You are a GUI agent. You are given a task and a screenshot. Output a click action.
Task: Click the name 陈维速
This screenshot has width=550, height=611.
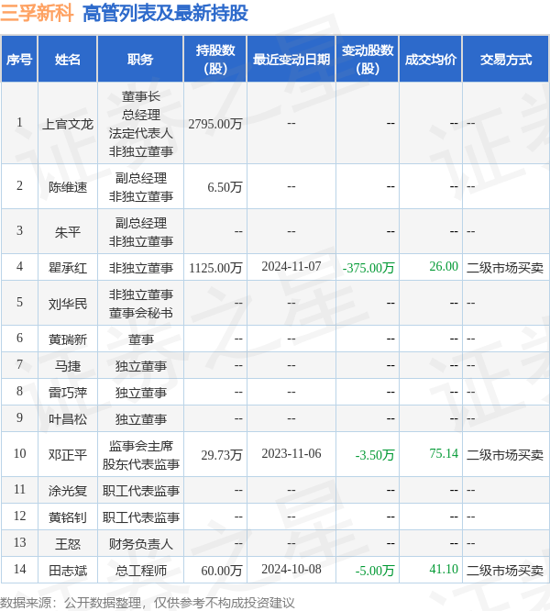pos(68,187)
